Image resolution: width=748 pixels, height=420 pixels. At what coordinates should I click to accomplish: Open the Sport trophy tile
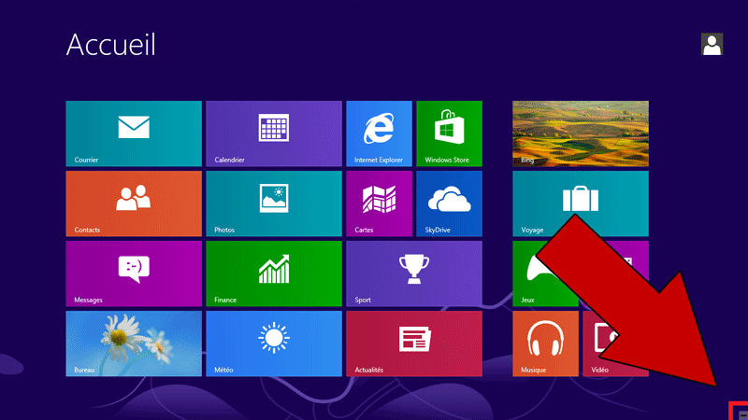pyautogui.click(x=413, y=273)
